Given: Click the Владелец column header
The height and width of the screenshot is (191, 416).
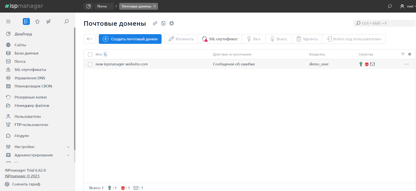Looking at the screenshot, I should 317,54.
